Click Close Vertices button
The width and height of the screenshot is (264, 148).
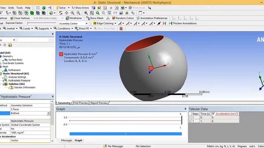pyautogui.click(x=20, y=18)
